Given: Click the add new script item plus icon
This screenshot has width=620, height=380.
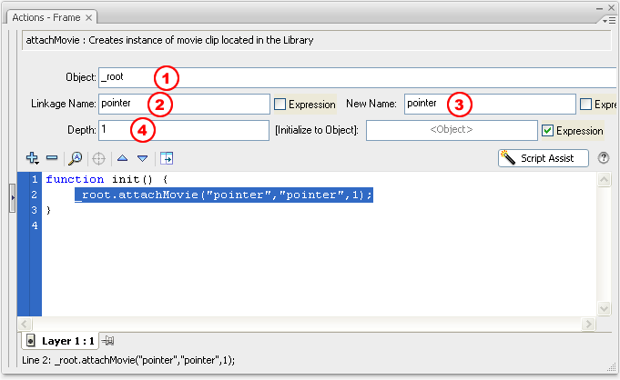Looking at the screenshot, I should [x=33, y=158].
